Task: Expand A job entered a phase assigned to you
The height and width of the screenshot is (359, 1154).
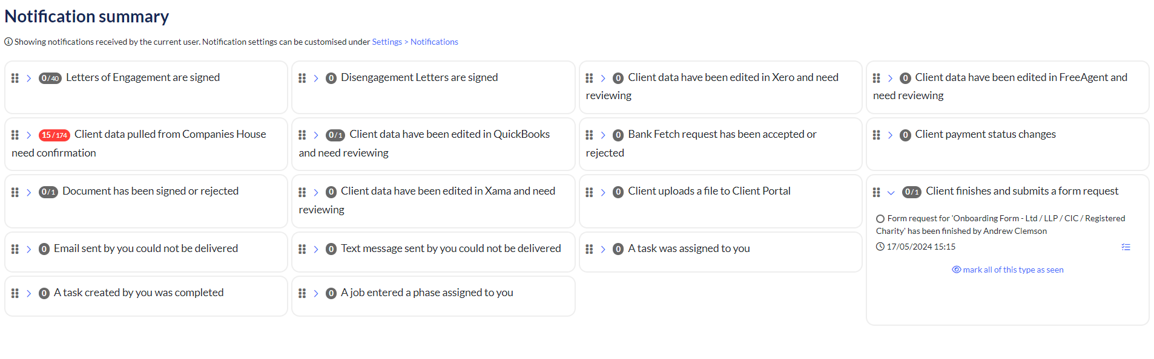Action: [316, 294]
